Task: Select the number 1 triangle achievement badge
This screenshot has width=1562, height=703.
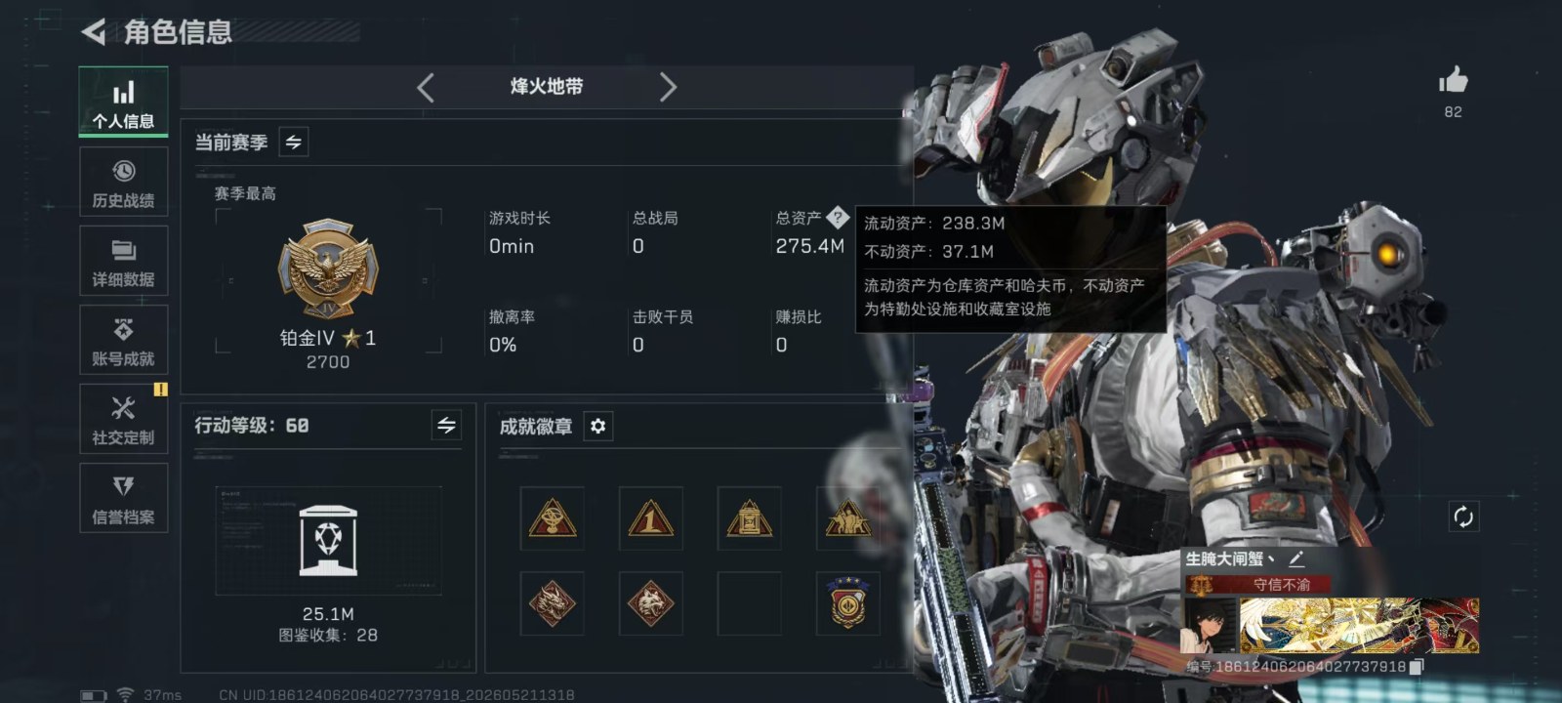Action: (x=650, y=518)
